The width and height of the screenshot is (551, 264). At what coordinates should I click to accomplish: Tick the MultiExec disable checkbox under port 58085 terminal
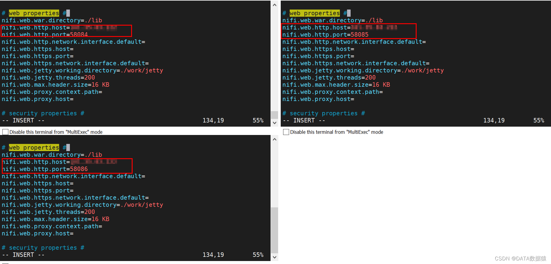(286, 132)
